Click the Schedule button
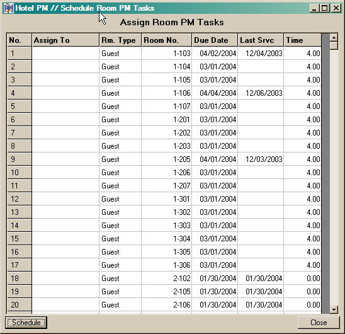345x334 pixels. pyautogui.click(x=26, y=323)
